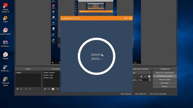Enable Режим студии in OBS controls

click(x=165, y=79)
